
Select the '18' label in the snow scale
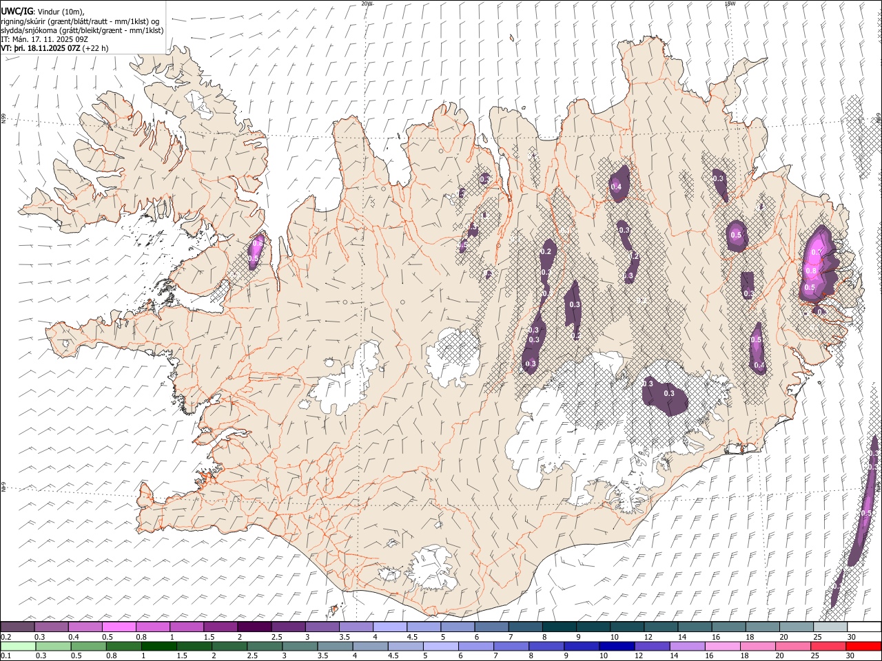click(x=750, y=637)
